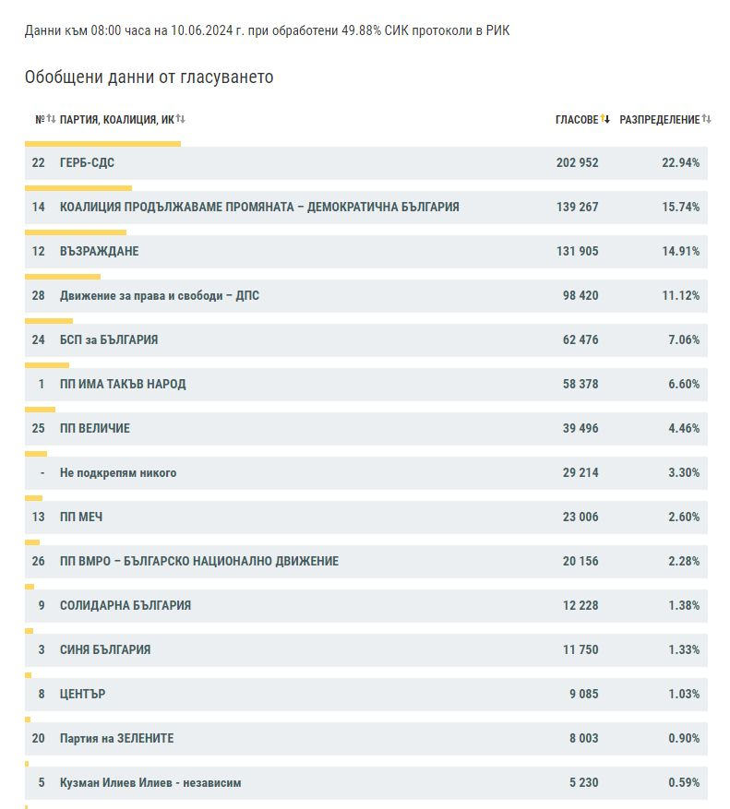Open Кузман Илиев Илиев - независим row
This screenshot has width=730, height=809.
click(366, 784)
